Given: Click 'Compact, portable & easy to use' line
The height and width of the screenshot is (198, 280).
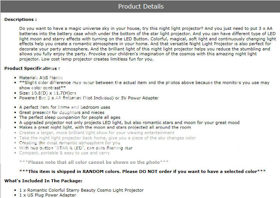Looking at the screenshot, I should point(64,153).
